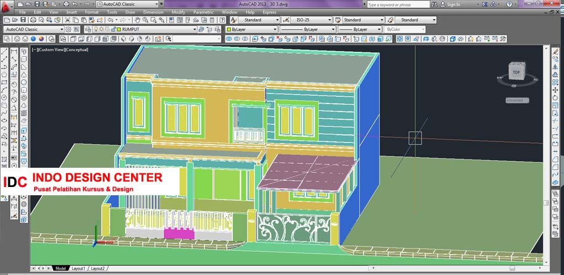
Task: Switch to the Layout2 tab
Action: (97, 268)
